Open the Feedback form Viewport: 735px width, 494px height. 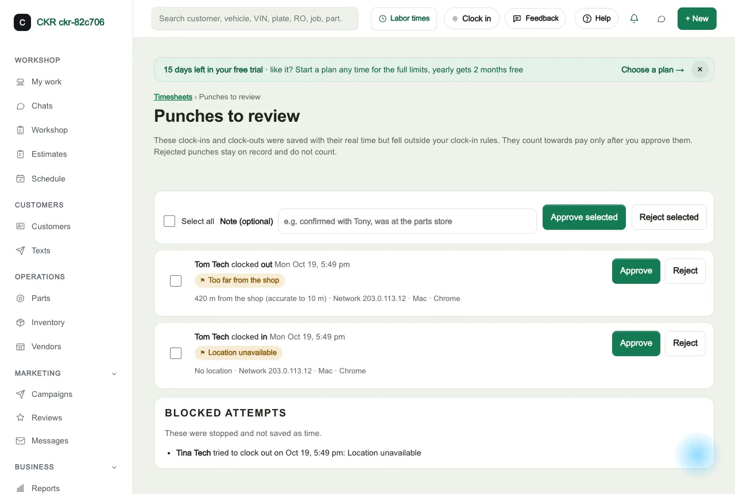coord(535,18)
